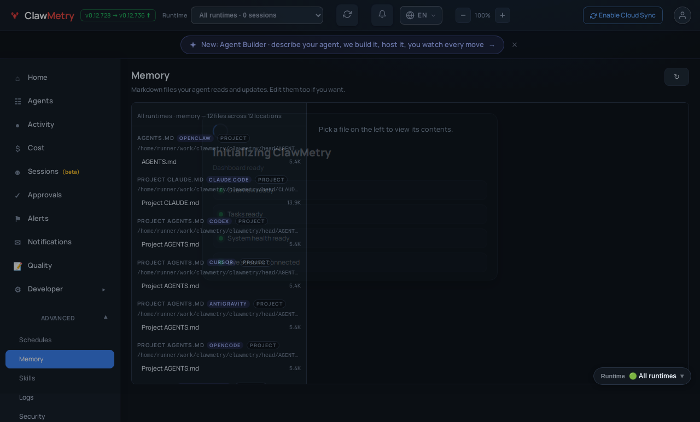Open Approvals via the checkmark icon
Screen dimensions: 700x422
tap(17, 195)
